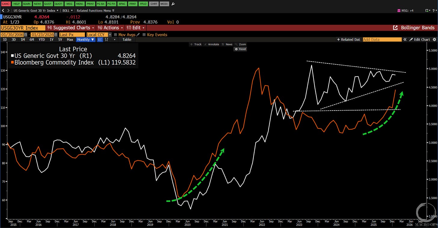Expand the chart type dropdown arrow
The height and width of the screenshot is (228, 438).
[115, 39]
